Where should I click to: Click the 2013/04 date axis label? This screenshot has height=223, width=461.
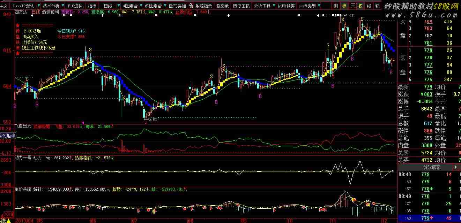pyautogui.click(x=24, y=221)
